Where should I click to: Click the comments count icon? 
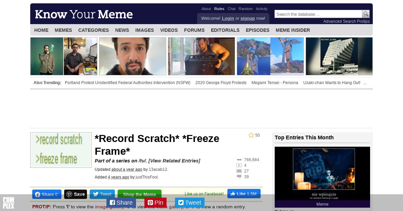pos(239,177)
